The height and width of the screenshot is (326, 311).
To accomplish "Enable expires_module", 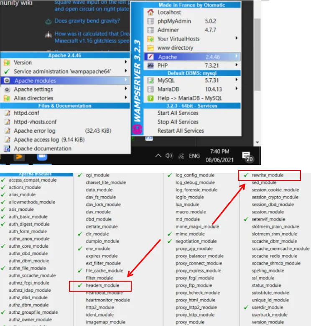I will coord(102,256).
